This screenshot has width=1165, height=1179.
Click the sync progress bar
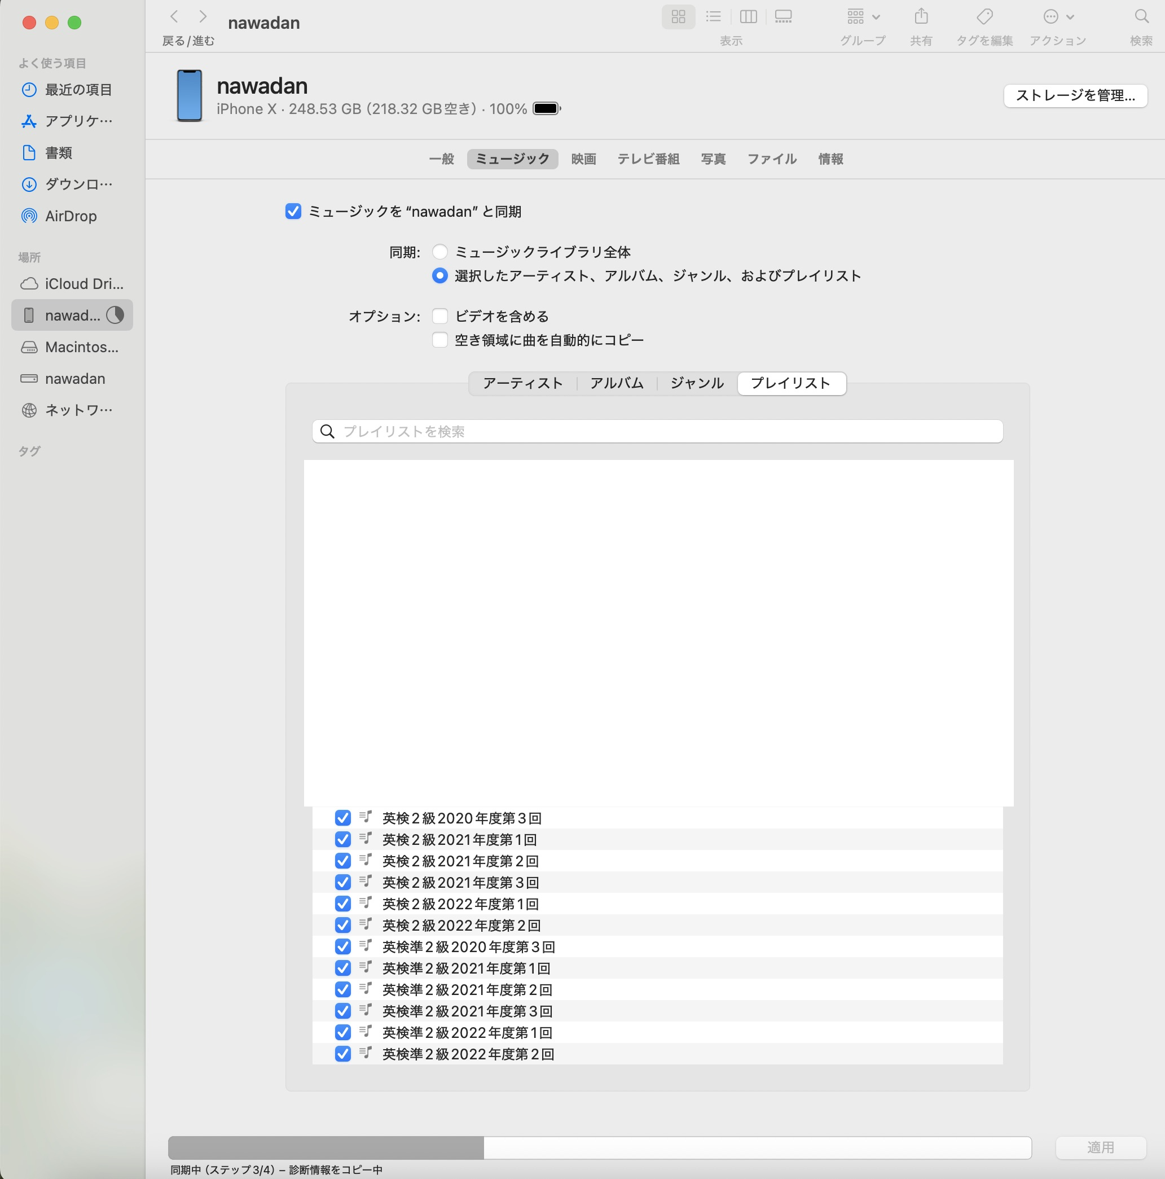[x=600, y=1147]
